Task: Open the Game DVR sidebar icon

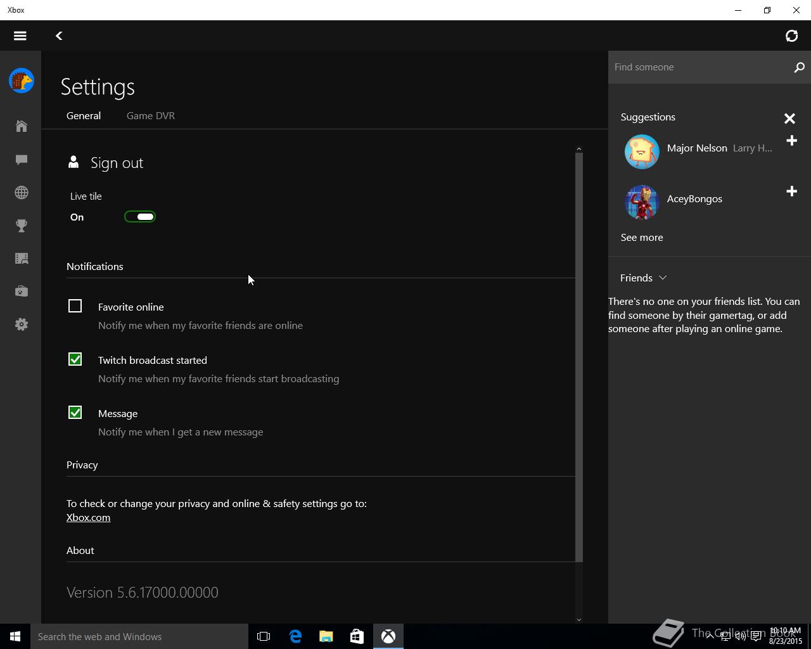Action: (x=22, y=259)
